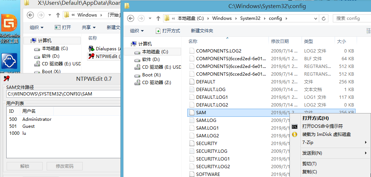371x177 pixels.
Task: Select the DEFAULT.LOG2 file
Action: point(212,105)
